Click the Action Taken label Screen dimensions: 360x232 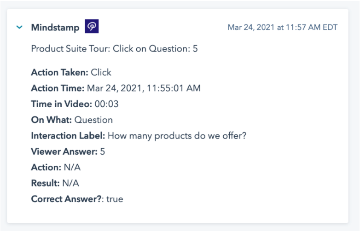[x=59, y=72]
